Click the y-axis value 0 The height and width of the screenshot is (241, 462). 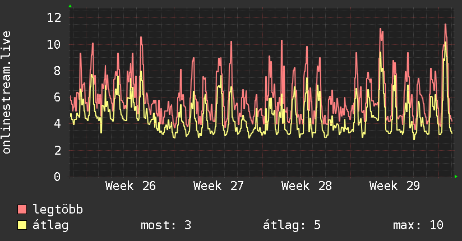coord(57,177)
